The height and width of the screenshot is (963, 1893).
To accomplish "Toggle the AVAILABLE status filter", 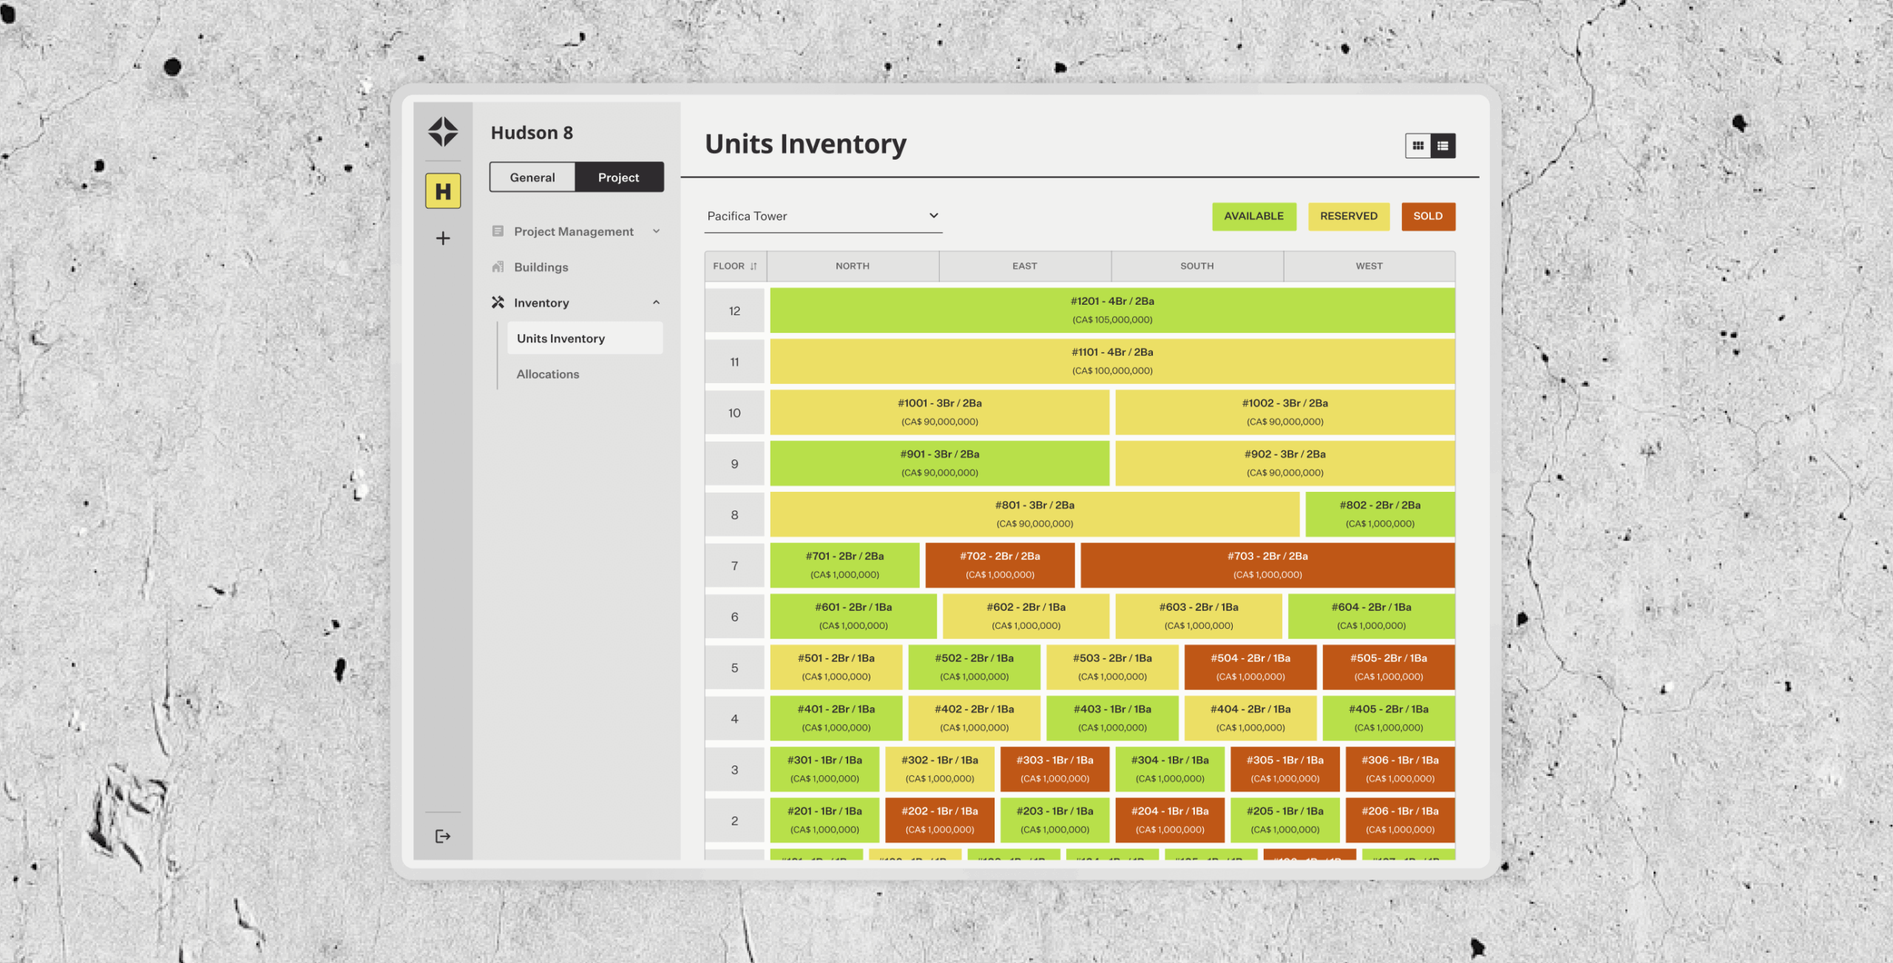I will (x=1253, y=216).
